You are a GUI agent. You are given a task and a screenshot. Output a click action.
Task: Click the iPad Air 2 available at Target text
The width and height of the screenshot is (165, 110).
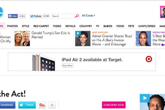pos(92,60)
